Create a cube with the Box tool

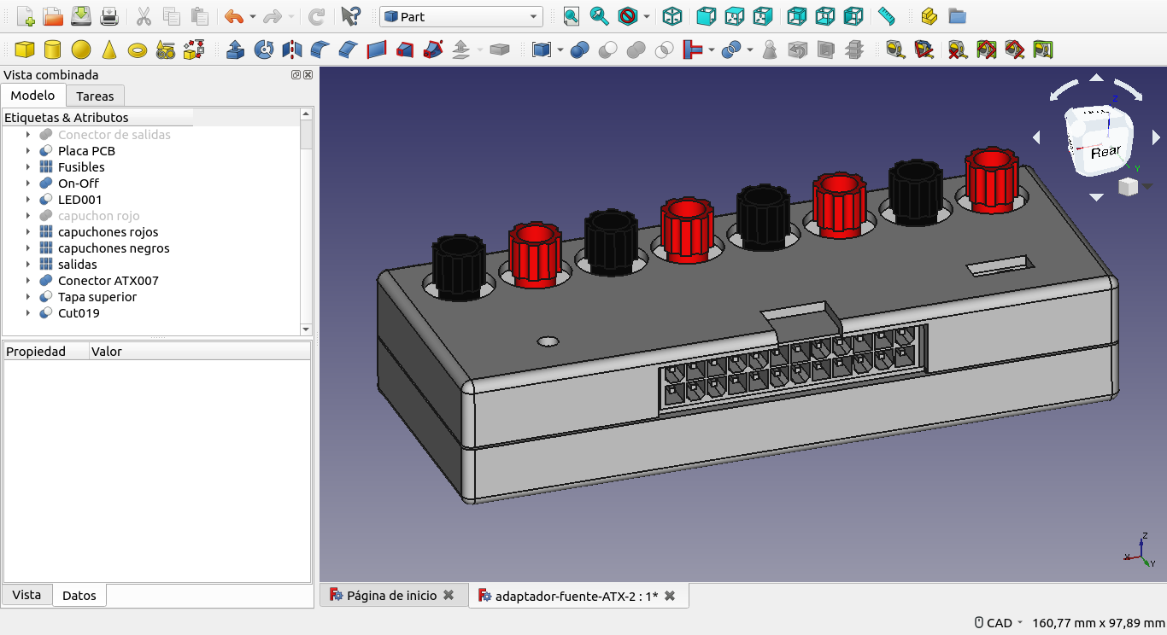pyautogui.click(x=25, y=50)
